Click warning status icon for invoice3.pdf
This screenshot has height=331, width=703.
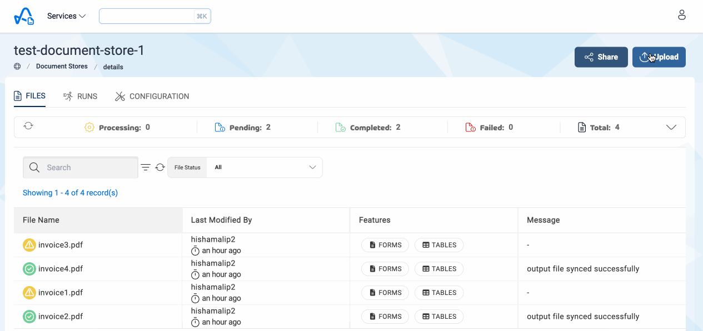tap(29, 245)
